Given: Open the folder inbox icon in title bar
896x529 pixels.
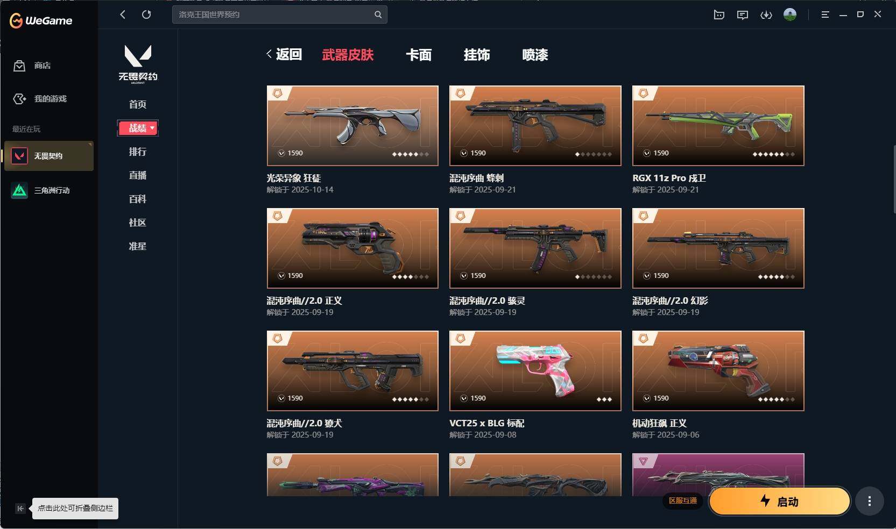Looking at the screenshot, I should [719, 15].
